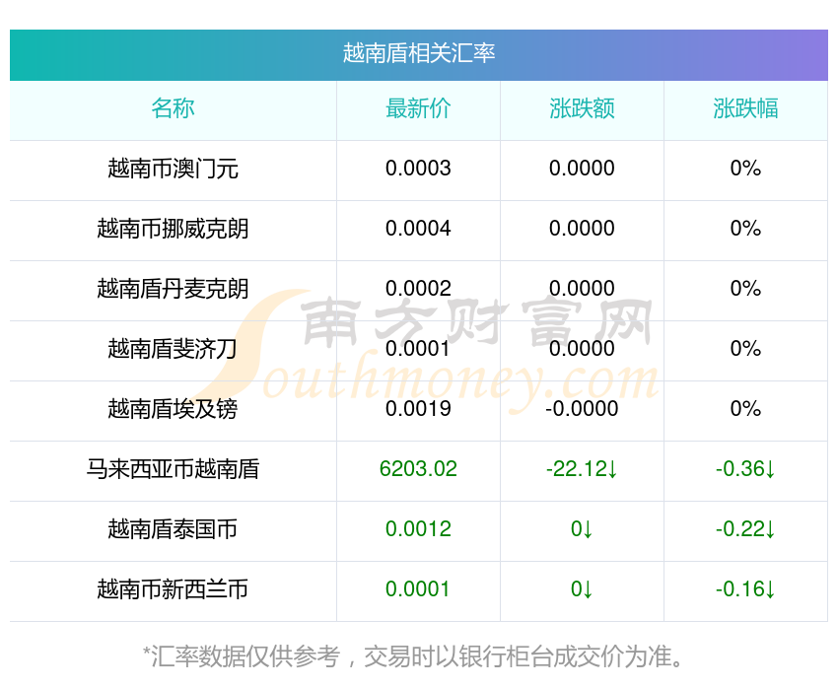Viewport: 838px width, 688px height.
Task: Click latest price 0.0004
Action: [x=418, y=229]
